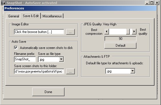Browse for an Image Editor program
The height and width of the screenshot is (105, 161).
(70, 32)
